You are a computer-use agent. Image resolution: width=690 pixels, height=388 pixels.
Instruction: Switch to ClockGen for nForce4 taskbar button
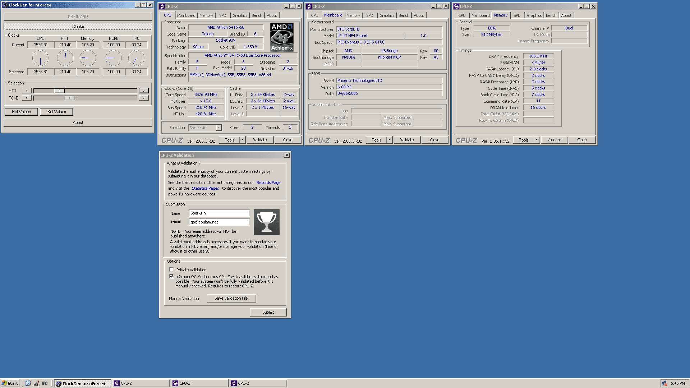83,383
